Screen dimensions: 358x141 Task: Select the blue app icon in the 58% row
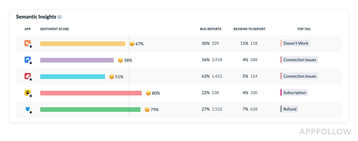tap(28, 60)
